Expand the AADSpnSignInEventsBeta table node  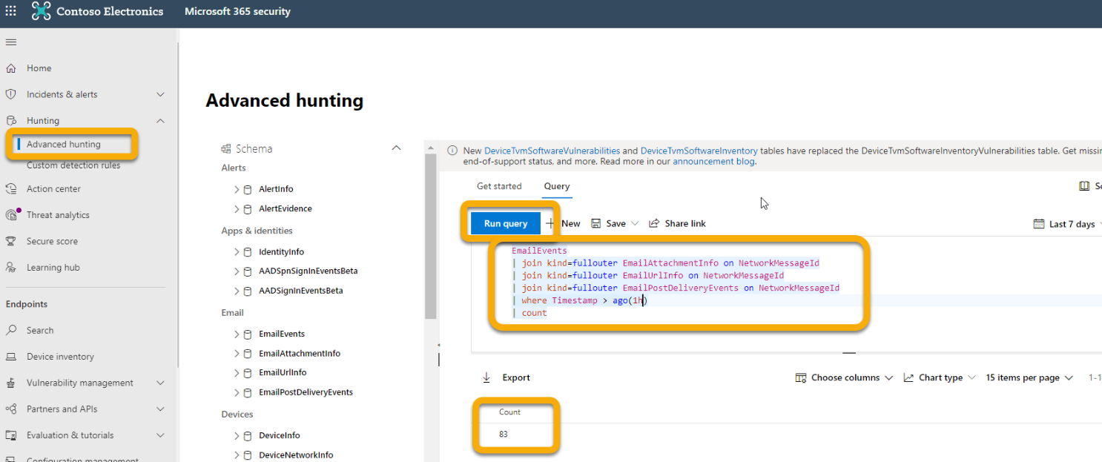(237, 271)
